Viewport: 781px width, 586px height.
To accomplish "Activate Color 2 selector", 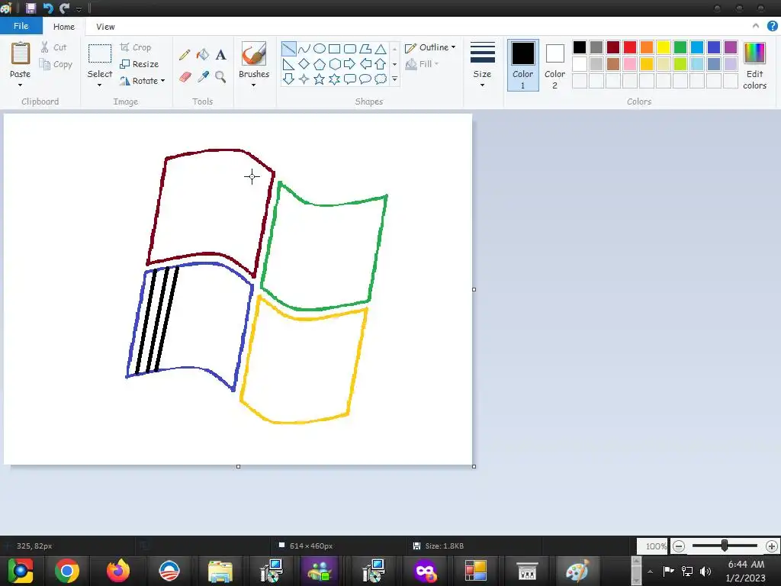I will [554, 66].
